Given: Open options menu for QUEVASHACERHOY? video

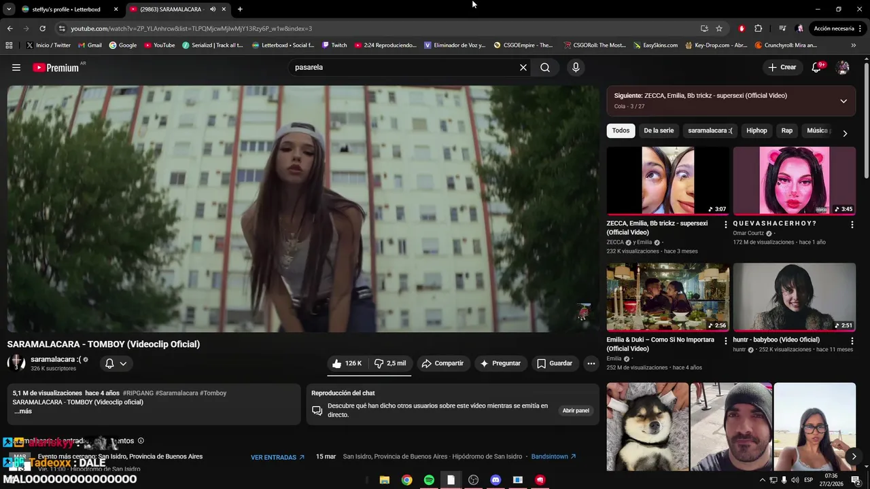Looking at the screenshot, I should (852, 224).
